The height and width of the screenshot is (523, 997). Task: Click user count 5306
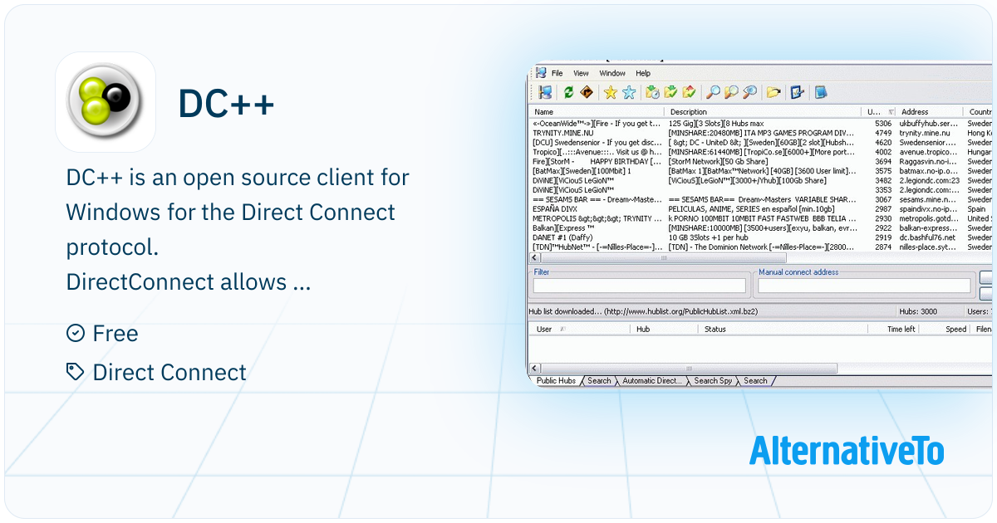click(x=882, y=123)
